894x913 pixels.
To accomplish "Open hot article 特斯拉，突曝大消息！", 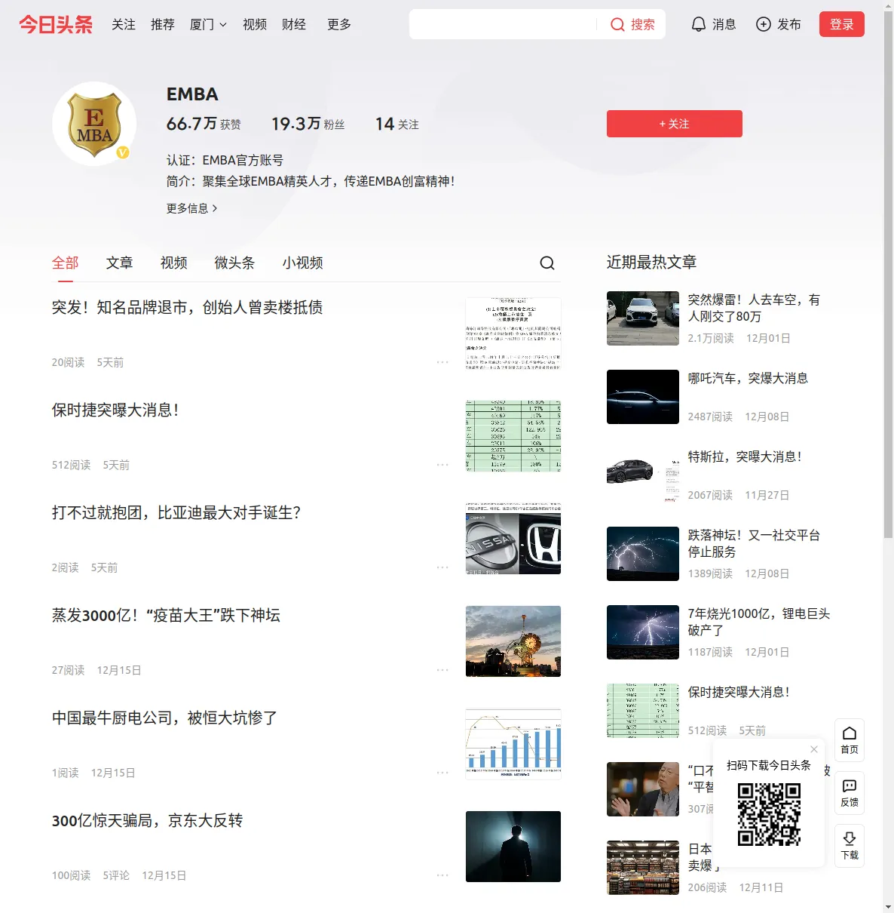I will pos(745,456).
